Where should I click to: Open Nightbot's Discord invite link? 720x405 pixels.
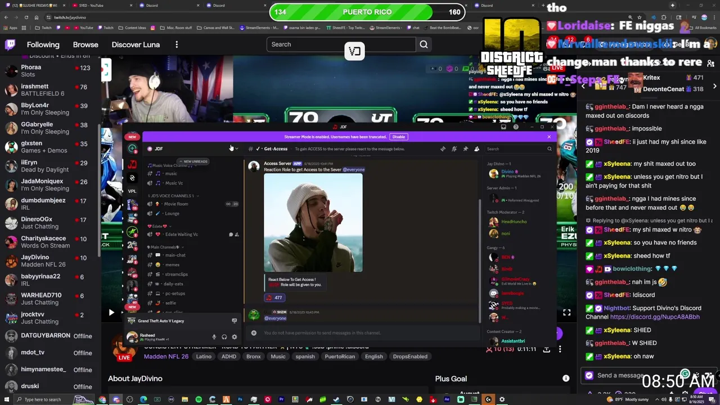coord(655,317)
